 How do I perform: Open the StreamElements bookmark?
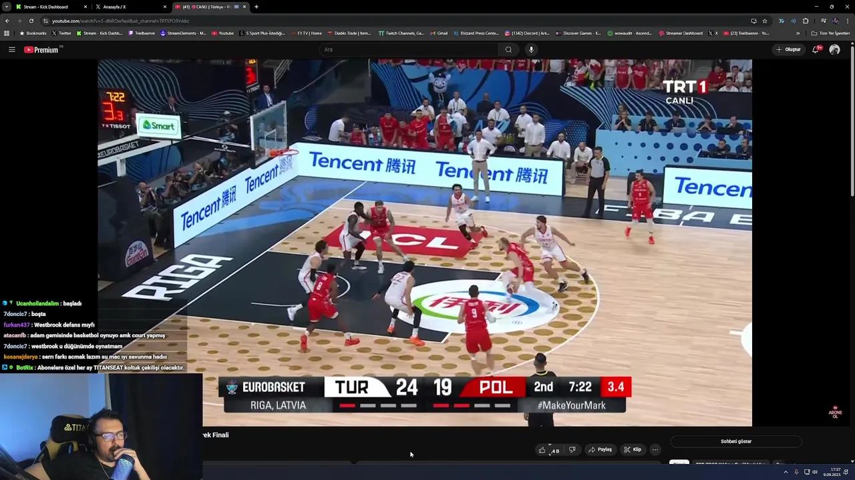(183, 33)
